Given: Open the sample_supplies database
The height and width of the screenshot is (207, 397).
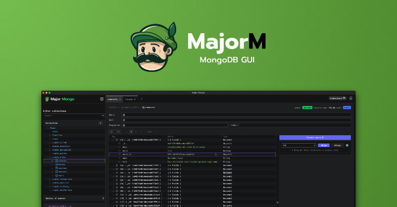Looking at the screenshot, I should point(61,183).
